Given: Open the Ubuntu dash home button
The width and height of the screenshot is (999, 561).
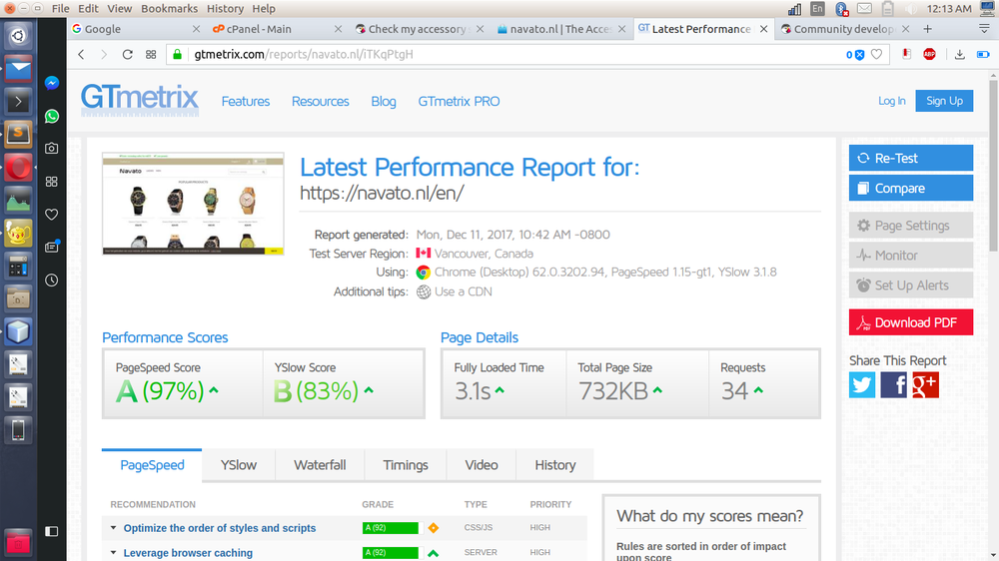Looking at the screenshot, I should click(x=18, y=36).
